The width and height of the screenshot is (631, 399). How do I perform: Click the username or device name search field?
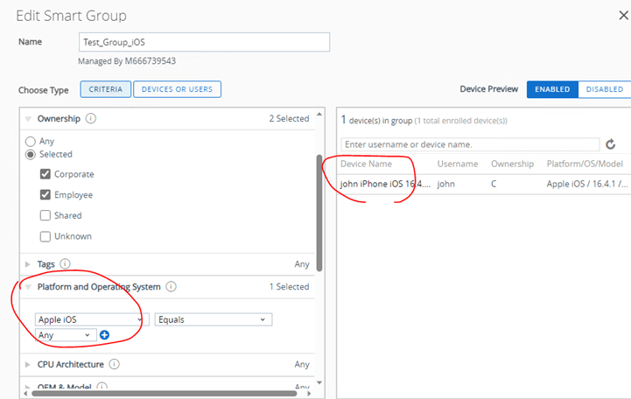470,144
